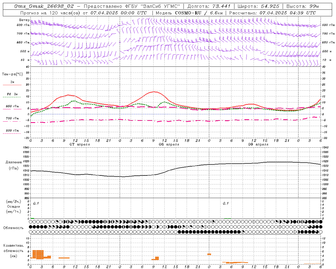Click the Ветер panel label
336x269 pixels.
[24, 20]
